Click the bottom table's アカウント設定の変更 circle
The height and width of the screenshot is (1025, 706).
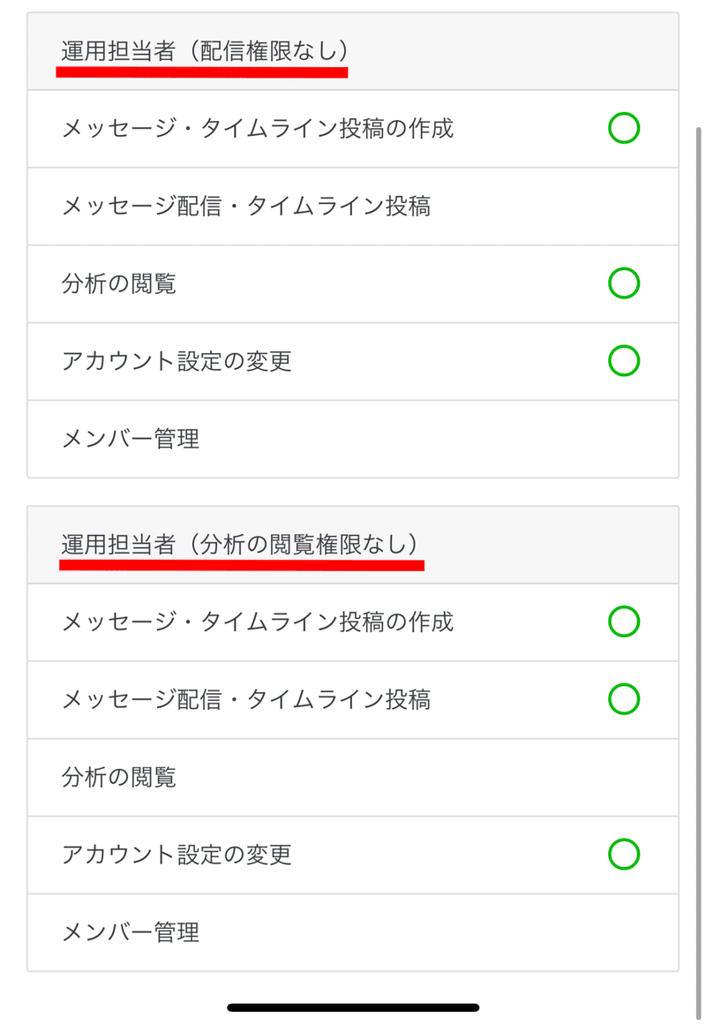[624, 854]
